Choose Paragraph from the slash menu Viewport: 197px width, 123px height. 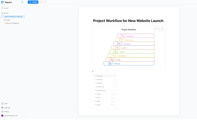point(105,76)
